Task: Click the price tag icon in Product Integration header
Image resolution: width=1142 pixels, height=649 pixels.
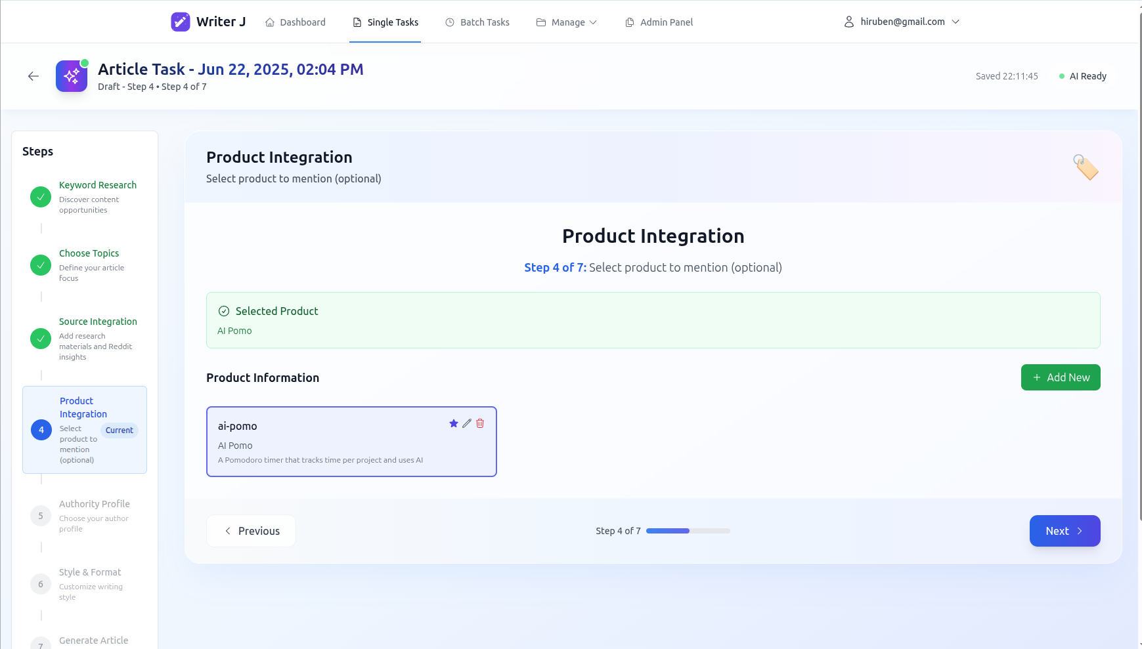Action: click(1086, 167)
